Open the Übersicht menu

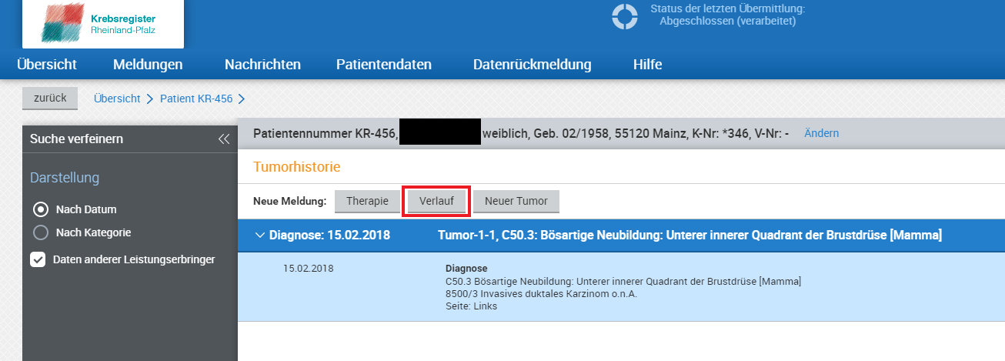[47, 65]
